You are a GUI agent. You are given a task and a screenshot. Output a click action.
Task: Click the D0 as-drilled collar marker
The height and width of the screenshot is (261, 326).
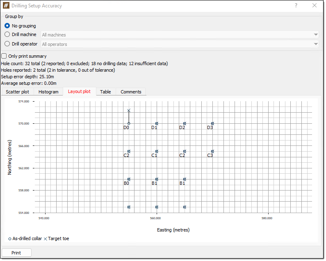click(x=129, y=124)
